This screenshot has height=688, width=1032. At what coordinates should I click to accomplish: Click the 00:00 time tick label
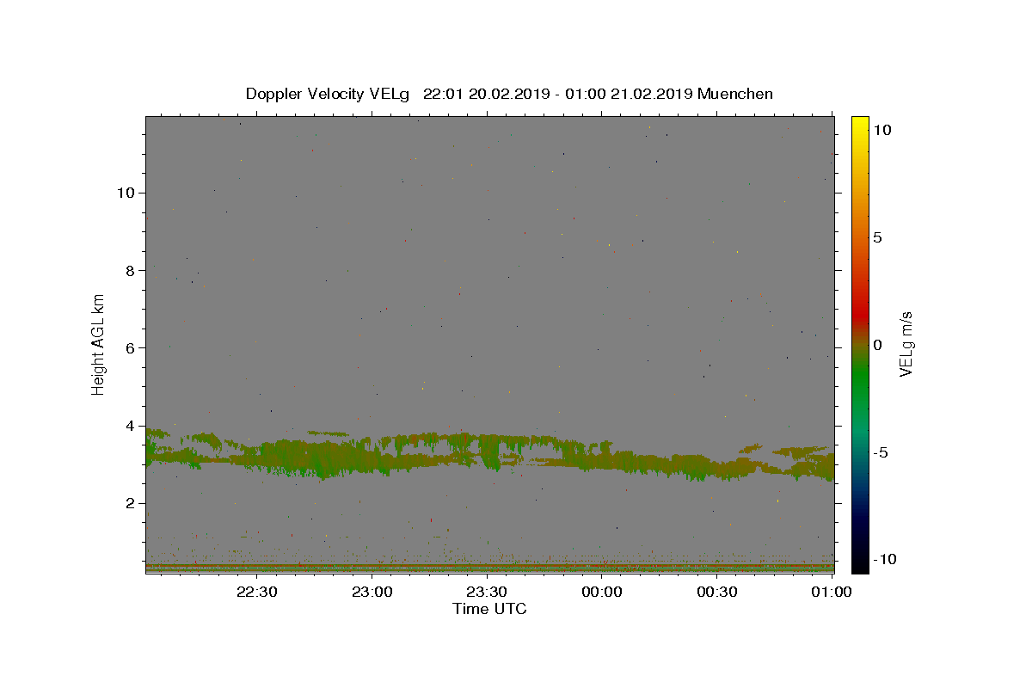point(602,592)
